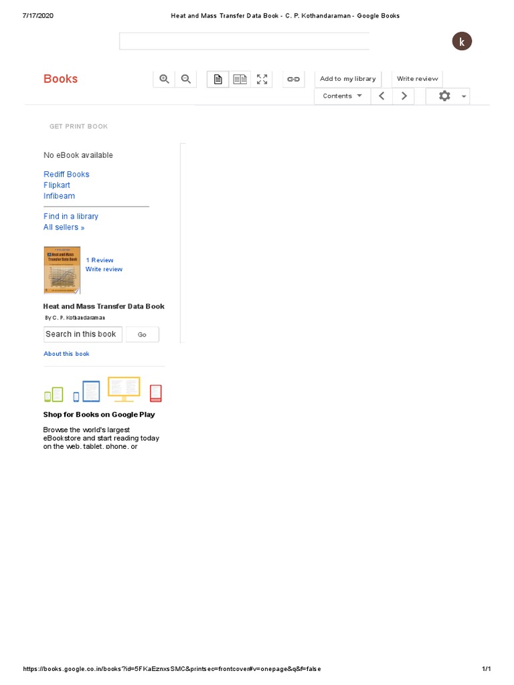Open the 1 Review link
Image resolution: width=514 pixels, height=685 pixels.
[100, 260]
